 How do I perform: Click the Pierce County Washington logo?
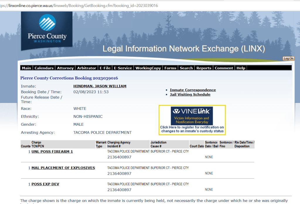47,31
